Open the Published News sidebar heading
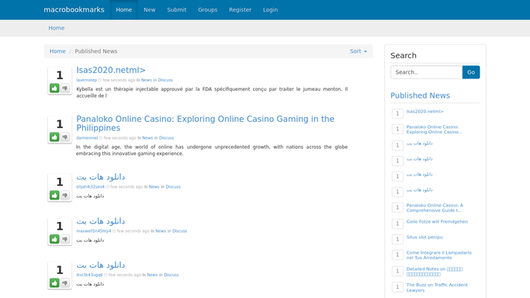 420,95
